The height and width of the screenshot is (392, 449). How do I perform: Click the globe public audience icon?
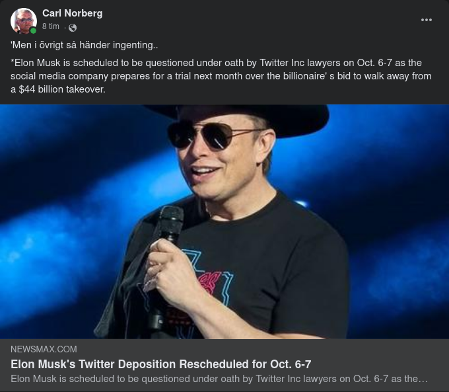[73, 28]
